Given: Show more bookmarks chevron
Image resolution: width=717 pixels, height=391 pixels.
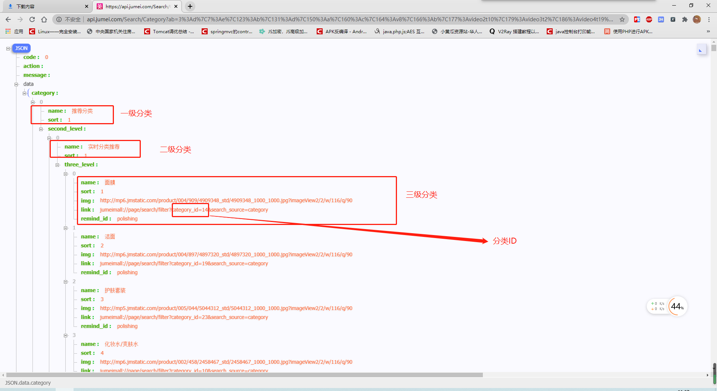Looking at the screenshot, I should point(708,31).
